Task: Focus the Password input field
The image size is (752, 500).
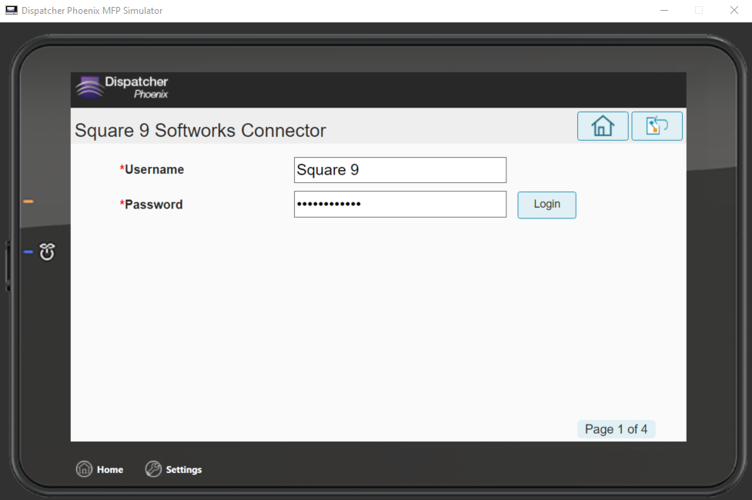Action: coord(400,204)
